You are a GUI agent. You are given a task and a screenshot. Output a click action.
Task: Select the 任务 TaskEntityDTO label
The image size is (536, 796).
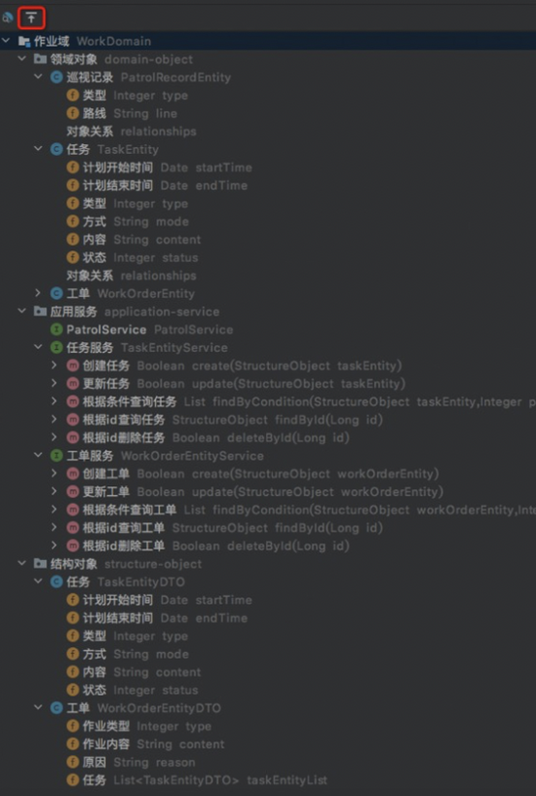pos(126,582)
